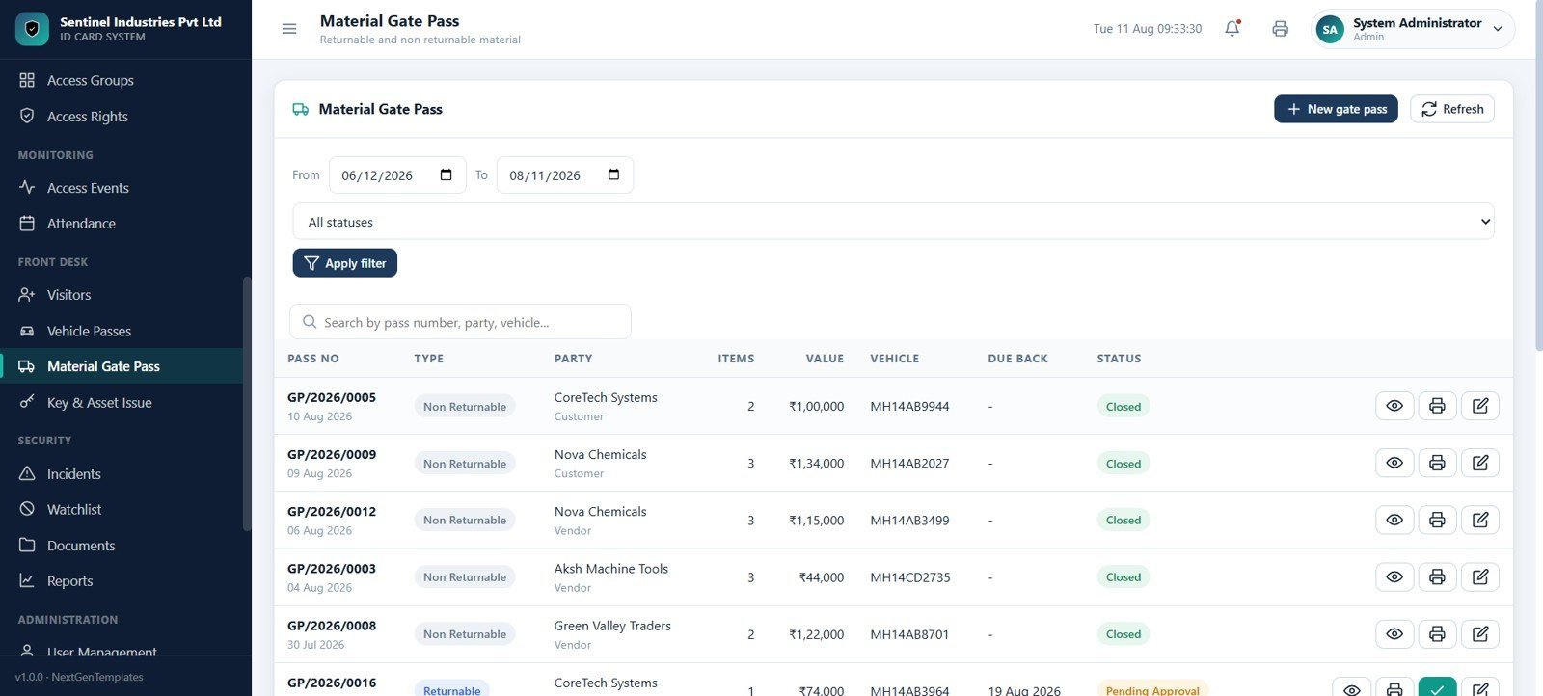
Task: Click vehicle number MH14CD2735
Action: click(x=910, y=577)
